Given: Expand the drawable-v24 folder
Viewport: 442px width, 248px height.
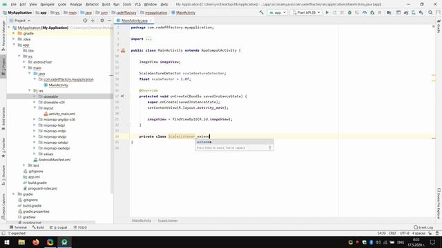Looking at the screenshot, I should [35, 103].
